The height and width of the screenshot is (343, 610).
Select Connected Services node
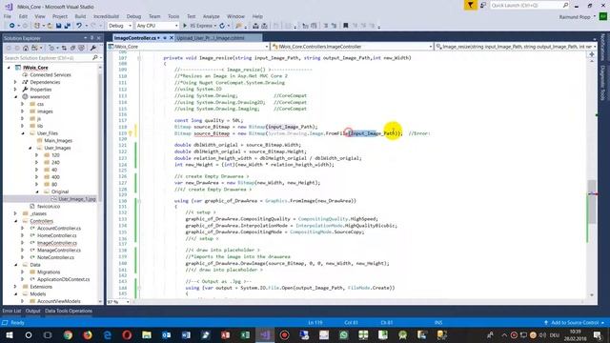point(51,74)
